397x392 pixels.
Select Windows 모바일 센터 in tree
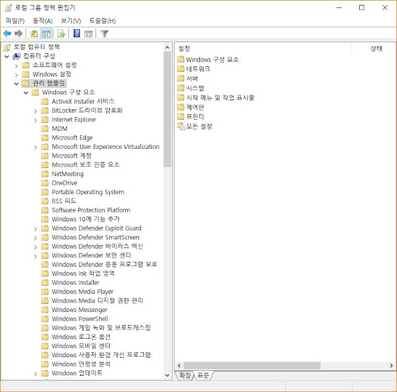[x=81, y=345]
